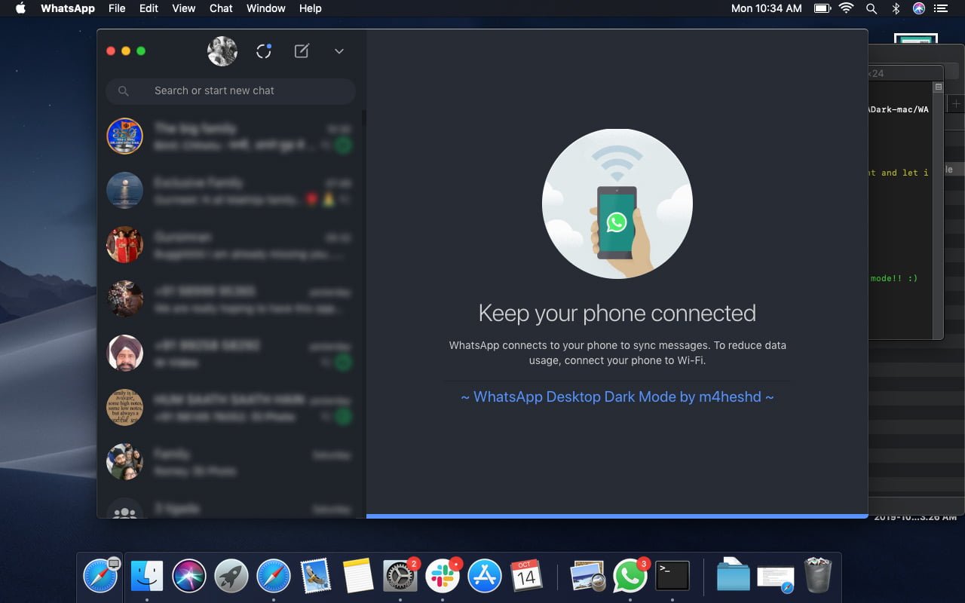Click the search or start new chat field
Viewport: 965px width, 603px height.
click(x=231, y=90)
